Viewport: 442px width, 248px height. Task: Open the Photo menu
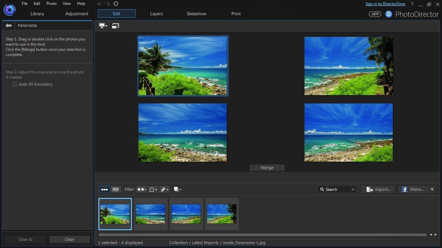[51, 4]
